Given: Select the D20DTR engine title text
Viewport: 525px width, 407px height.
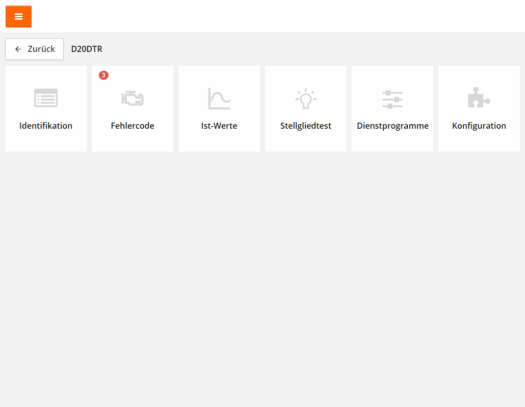Looking at the screenshot, I should [x=87, y=49].
